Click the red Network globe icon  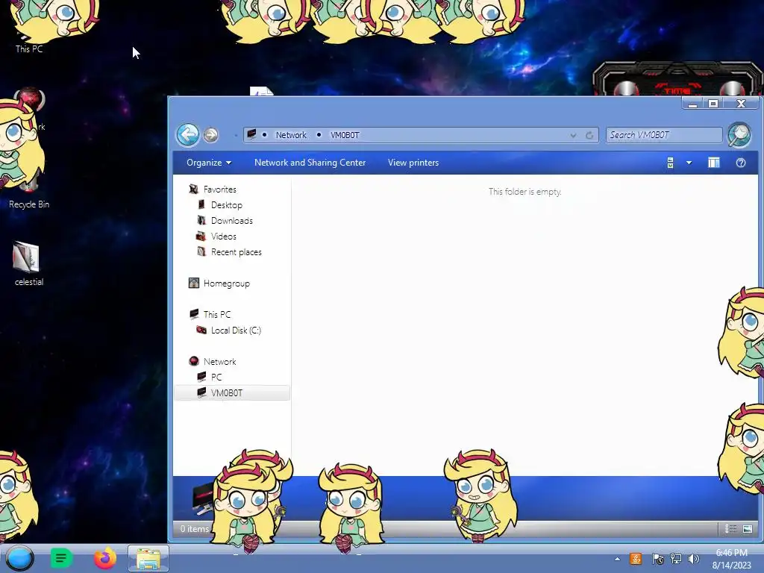[193, 361]
